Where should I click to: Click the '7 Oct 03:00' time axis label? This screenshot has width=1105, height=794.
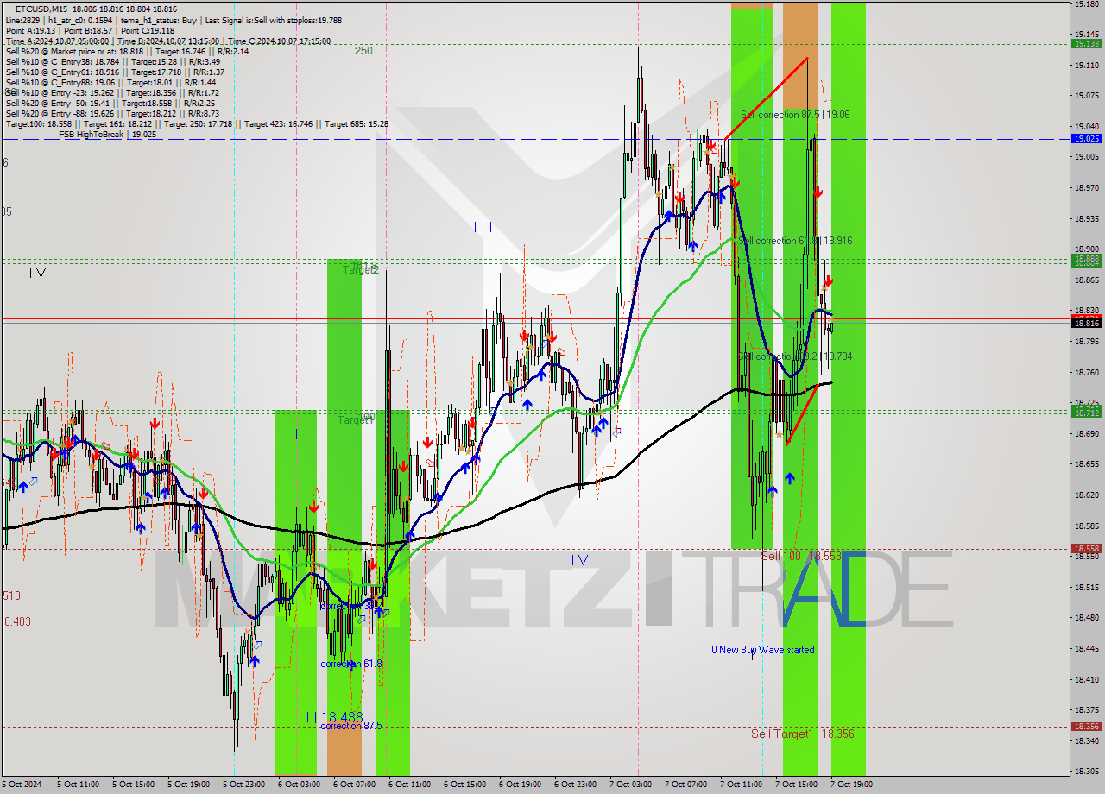pyautogui.click(x=631, y=785)
